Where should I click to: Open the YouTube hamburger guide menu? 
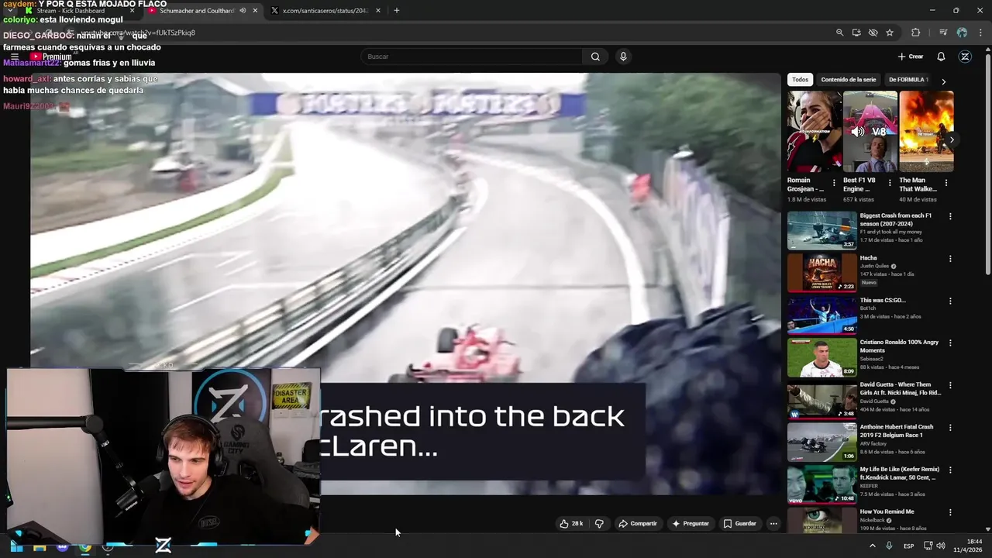coord(14,57)
